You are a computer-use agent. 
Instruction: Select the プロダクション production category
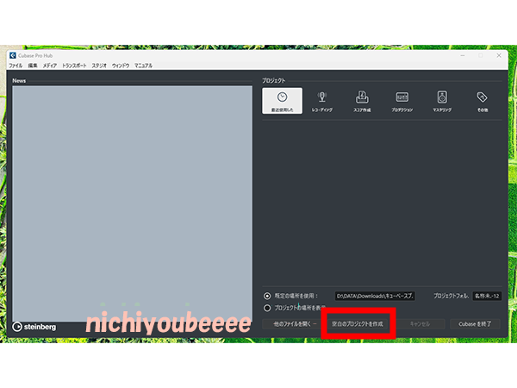pos(402,101)
